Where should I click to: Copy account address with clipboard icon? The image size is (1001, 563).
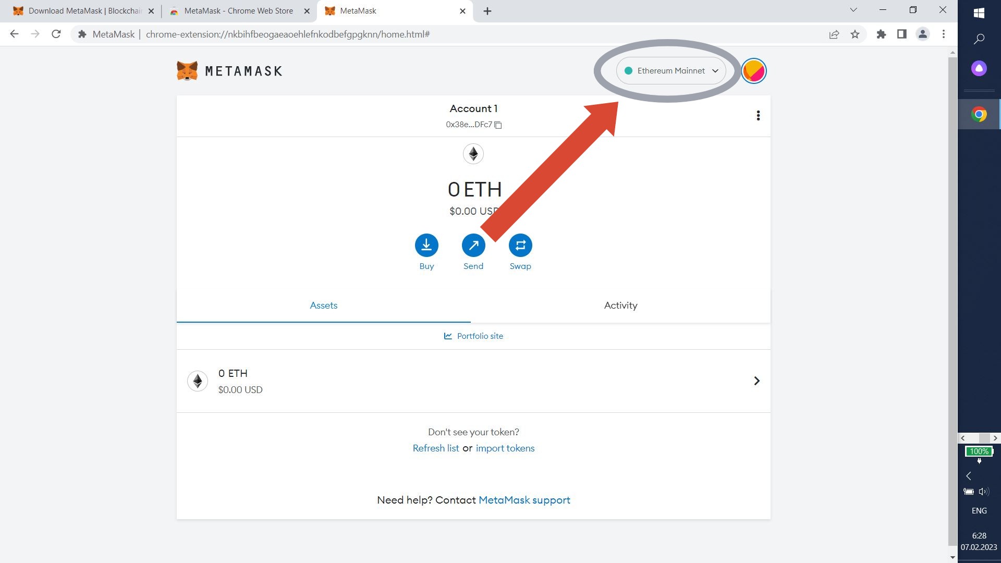click(x=498, y=125)
